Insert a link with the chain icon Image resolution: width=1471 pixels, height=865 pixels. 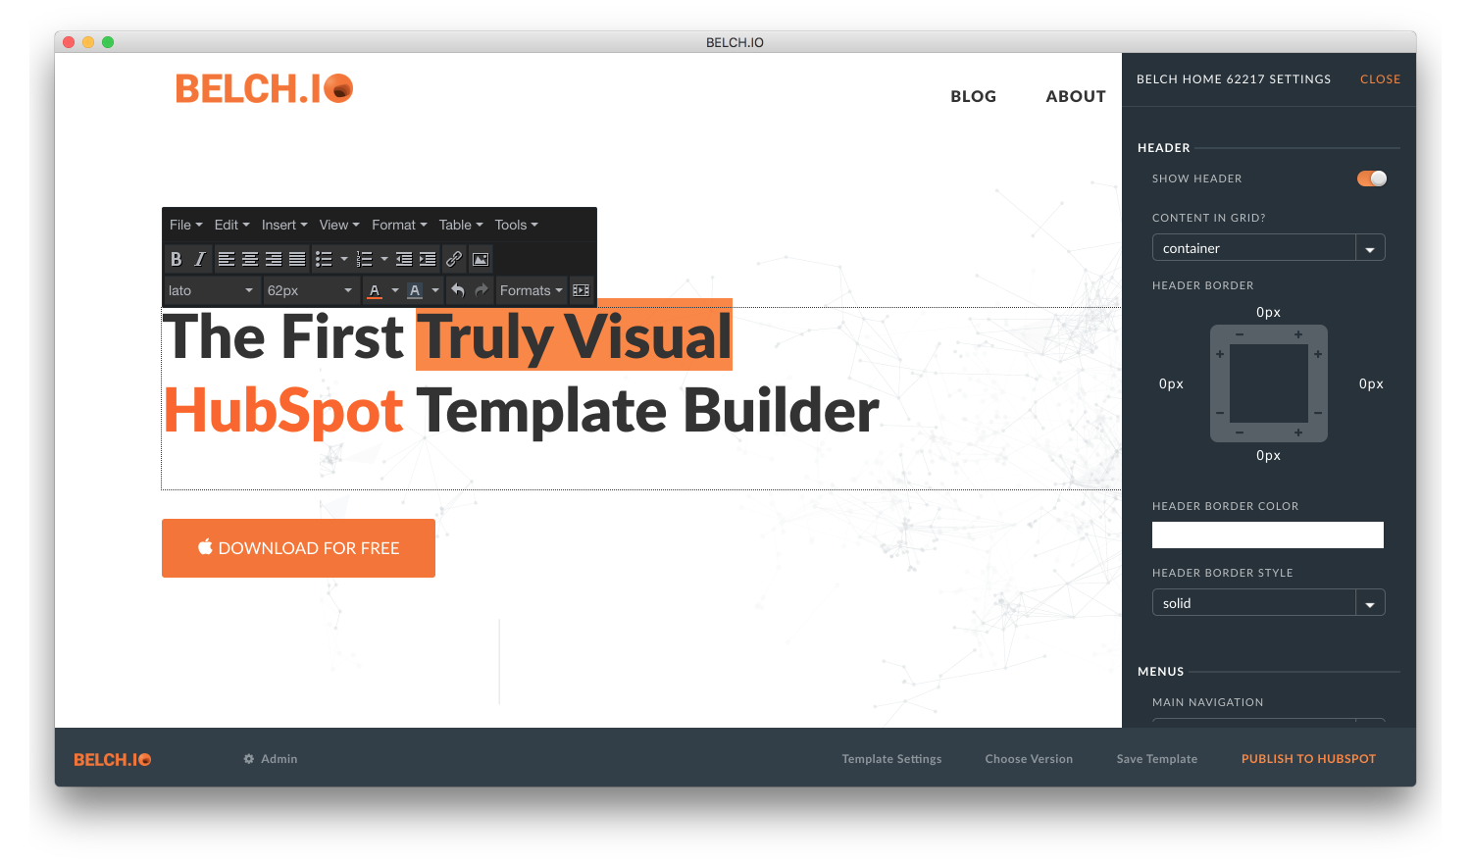click(x=454, y=259)
